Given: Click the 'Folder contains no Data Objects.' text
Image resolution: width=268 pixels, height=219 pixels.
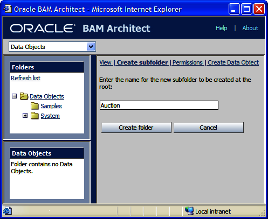Looking at the screenshot, I should point(42,167).
